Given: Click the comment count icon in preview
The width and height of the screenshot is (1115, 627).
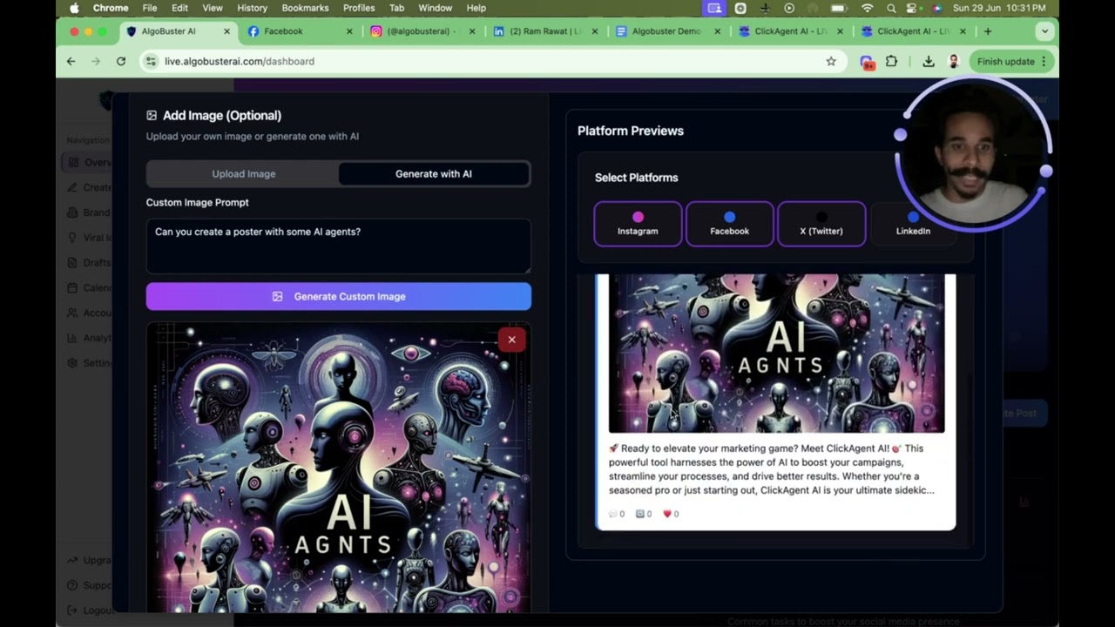Looking at the screenshot, I should pos(613,514).
